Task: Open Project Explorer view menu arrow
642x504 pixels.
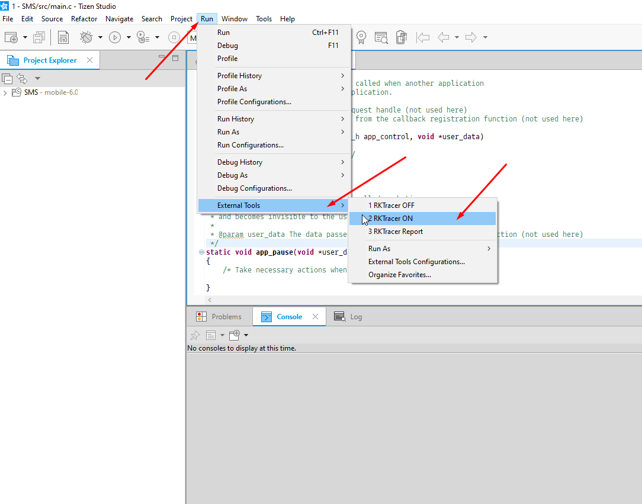Action: pyautogui.click(x=37, y=78)
